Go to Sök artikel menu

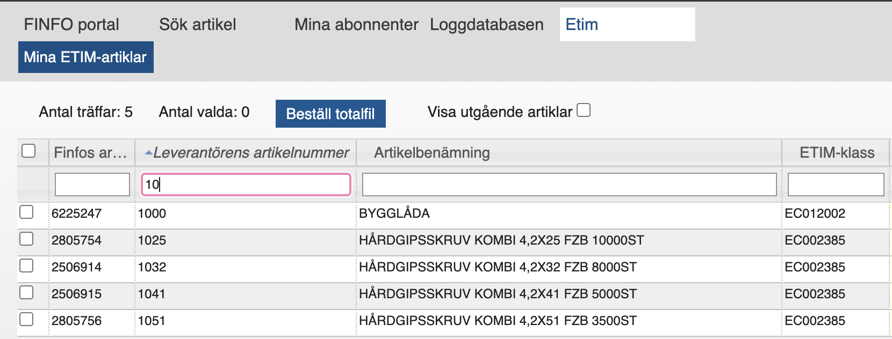(197, 25)
